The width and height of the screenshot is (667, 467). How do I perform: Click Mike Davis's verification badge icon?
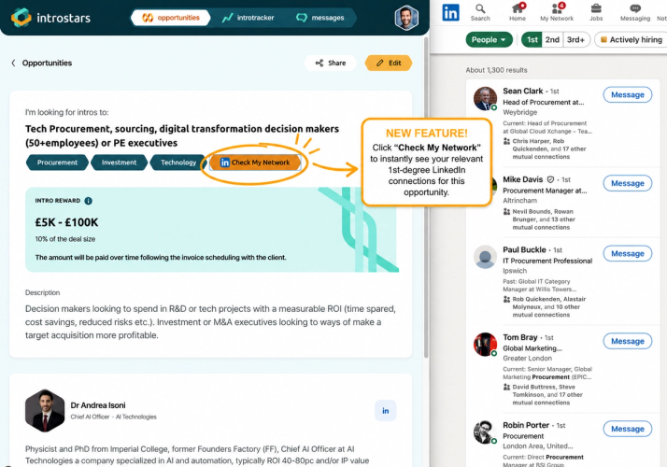coord(550,179)
